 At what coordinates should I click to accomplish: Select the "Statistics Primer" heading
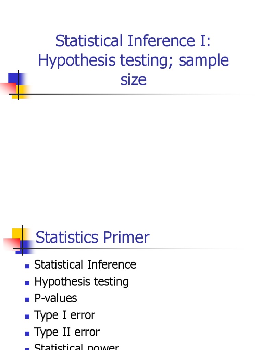pyautogui.click(x=92, y=237)
